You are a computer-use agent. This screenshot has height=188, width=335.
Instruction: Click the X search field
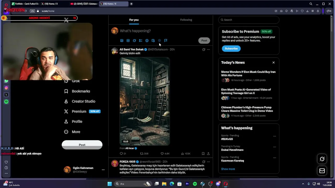tap(249, 20)
